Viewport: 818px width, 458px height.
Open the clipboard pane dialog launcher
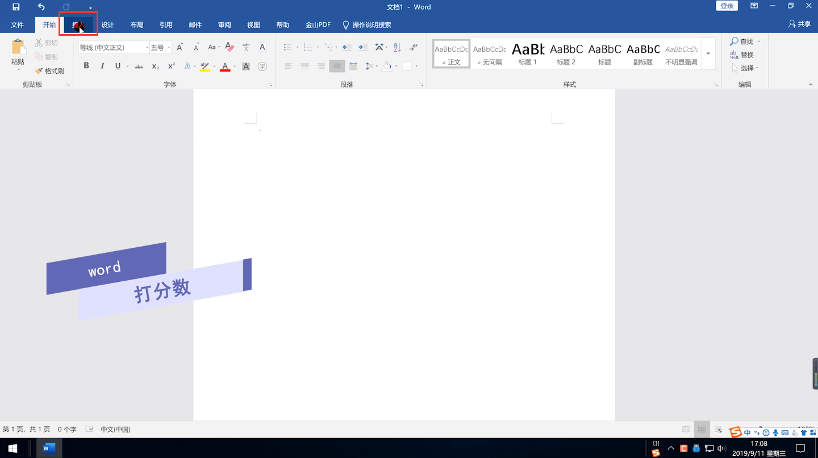68,85
